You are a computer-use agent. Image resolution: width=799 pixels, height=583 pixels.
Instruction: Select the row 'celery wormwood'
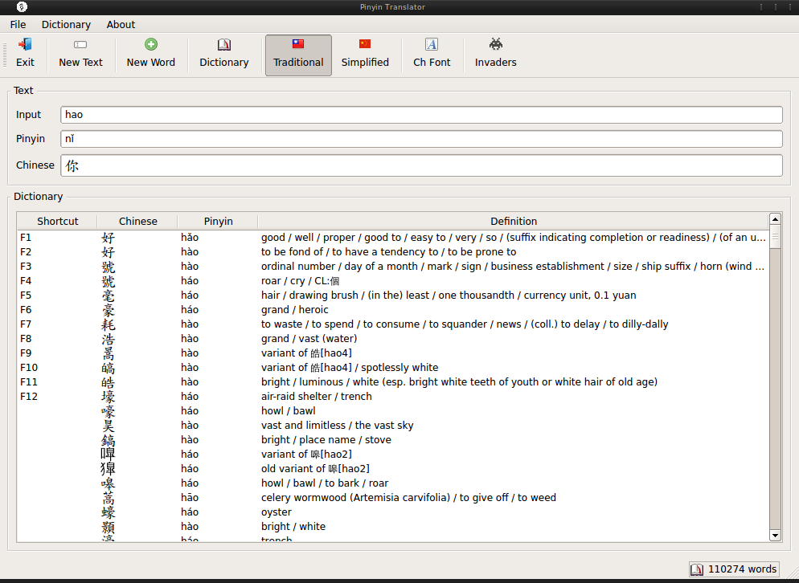click(x=393, y=497)
